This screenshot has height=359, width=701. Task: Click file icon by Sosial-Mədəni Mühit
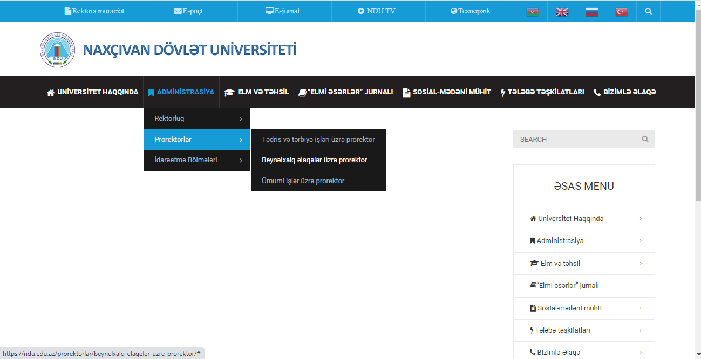point(406,92)
